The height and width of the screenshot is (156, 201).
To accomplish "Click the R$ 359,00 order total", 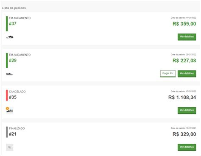I will point(184,24).
